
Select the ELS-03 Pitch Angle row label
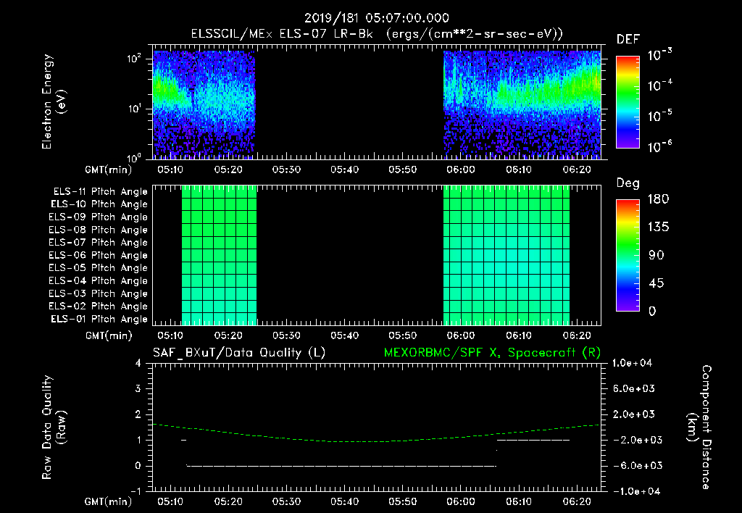point(99,294)
